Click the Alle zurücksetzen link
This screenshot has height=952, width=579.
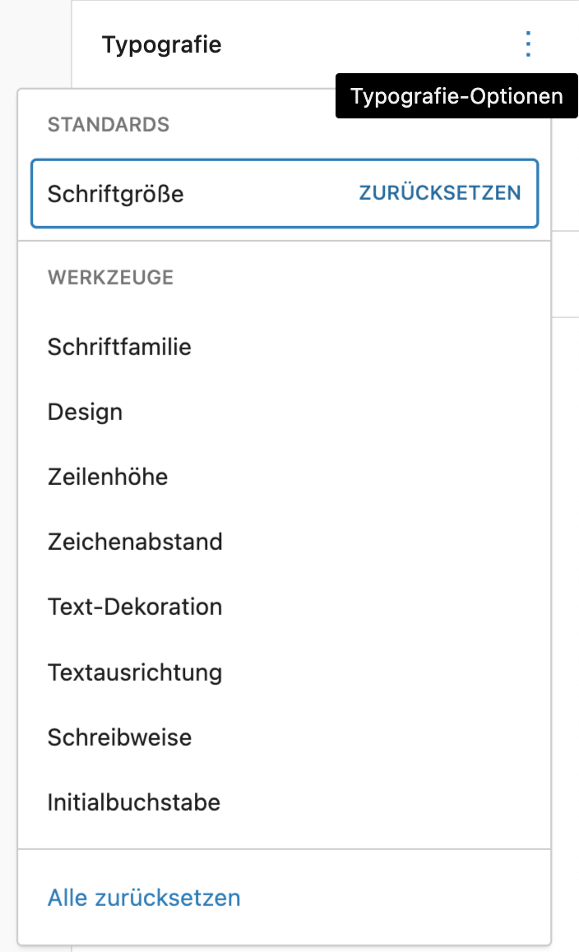pyautogui.click(x=144, y=898)
